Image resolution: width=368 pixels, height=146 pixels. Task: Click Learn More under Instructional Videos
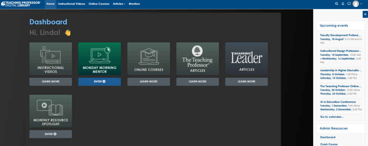pyautogui.click(x=51, y=82)
